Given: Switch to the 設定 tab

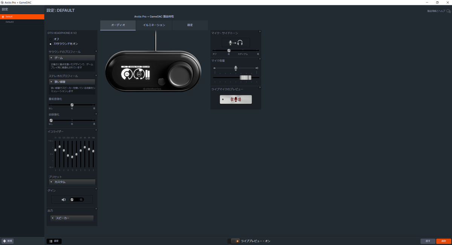Looking at the screenshot, I should click(190, 25).
